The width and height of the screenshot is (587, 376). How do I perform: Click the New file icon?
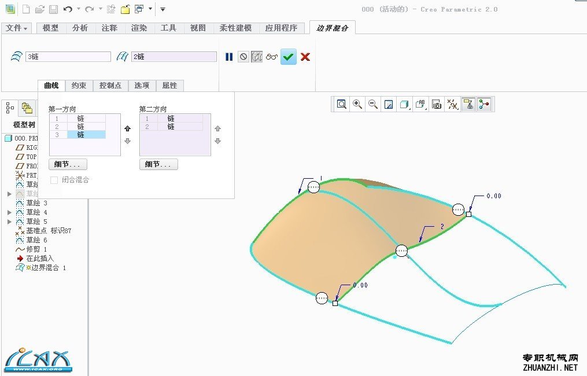26,9
